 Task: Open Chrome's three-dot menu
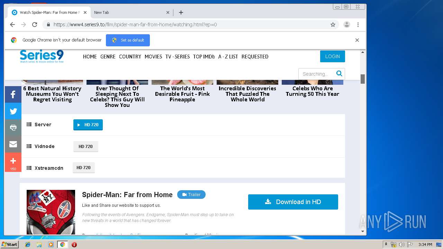click(358, 25)
